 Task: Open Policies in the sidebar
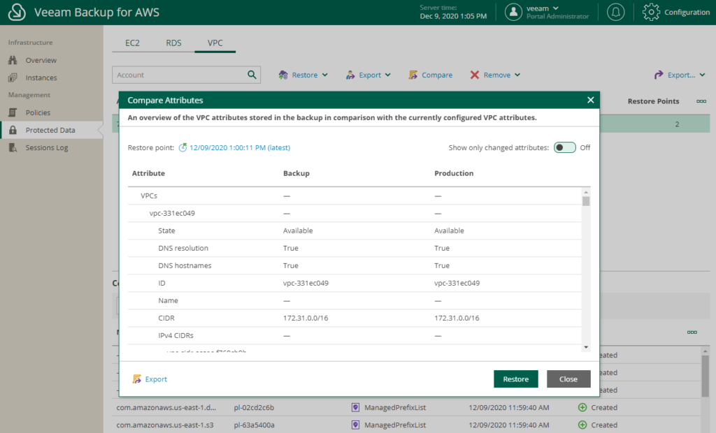point(38,112)
